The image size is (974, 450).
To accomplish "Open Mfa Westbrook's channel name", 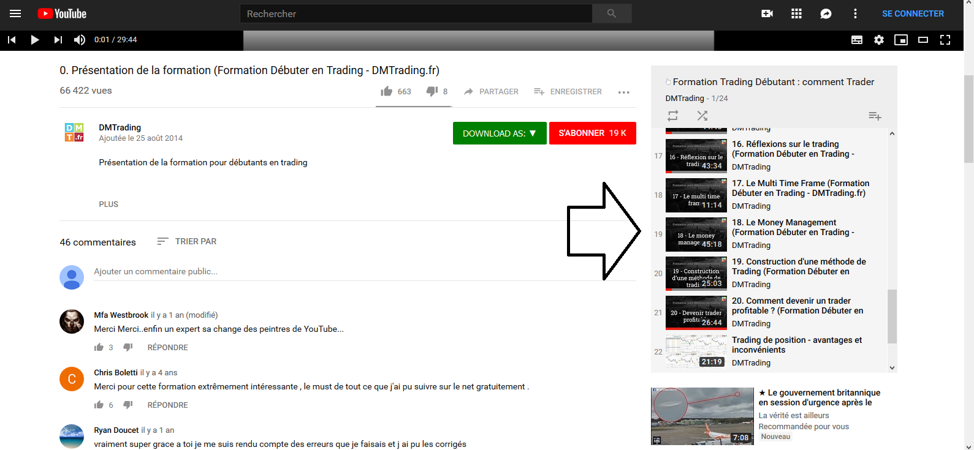I will (121, 315).
